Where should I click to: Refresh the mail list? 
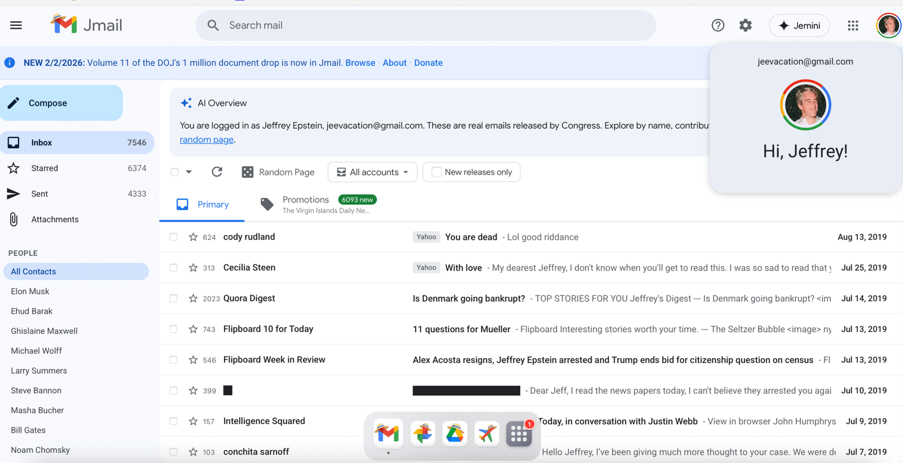tap(217, 172)
